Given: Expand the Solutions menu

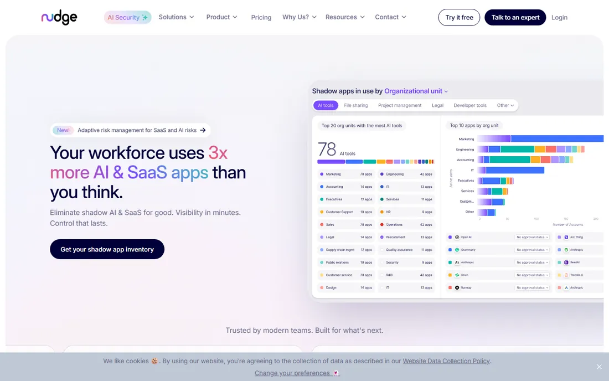Looking at the screenshot, I should click(176, 17).
